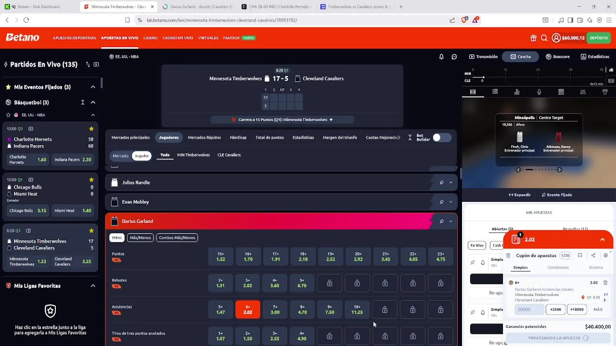Select the standings table icon in tracker
The image size is (616, 346).
[561, 92]
